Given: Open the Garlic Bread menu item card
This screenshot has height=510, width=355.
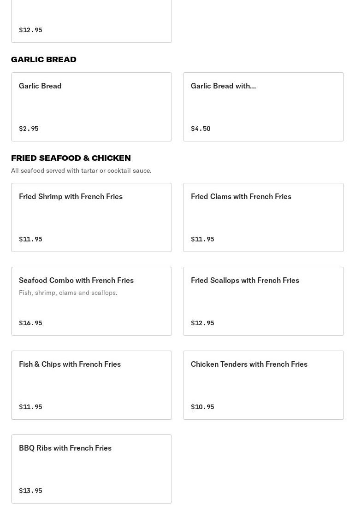Looking at the screenshot, I should pyautogui.click(x=91, y=106).
